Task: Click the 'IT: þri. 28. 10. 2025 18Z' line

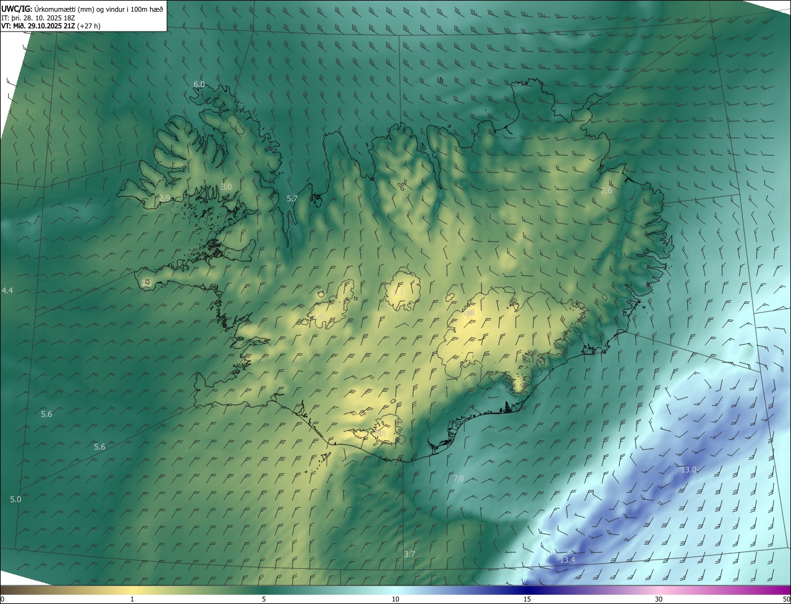Action: [x=38, y=18]
